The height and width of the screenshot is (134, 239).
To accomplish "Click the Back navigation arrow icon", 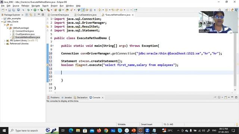I will (121, 10).
